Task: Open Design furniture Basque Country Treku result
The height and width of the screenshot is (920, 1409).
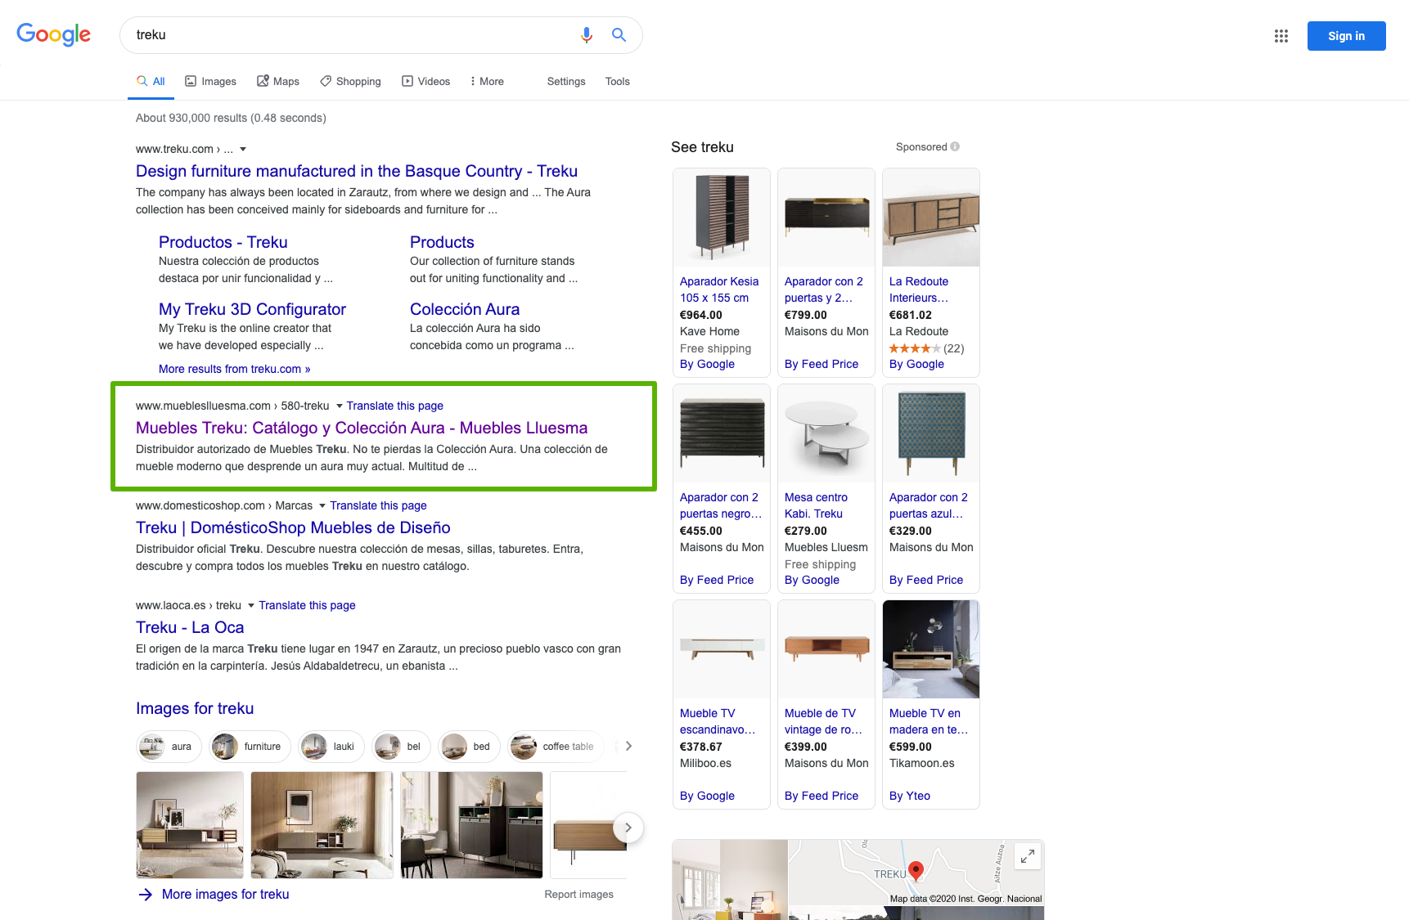Action: pos(357,171)
